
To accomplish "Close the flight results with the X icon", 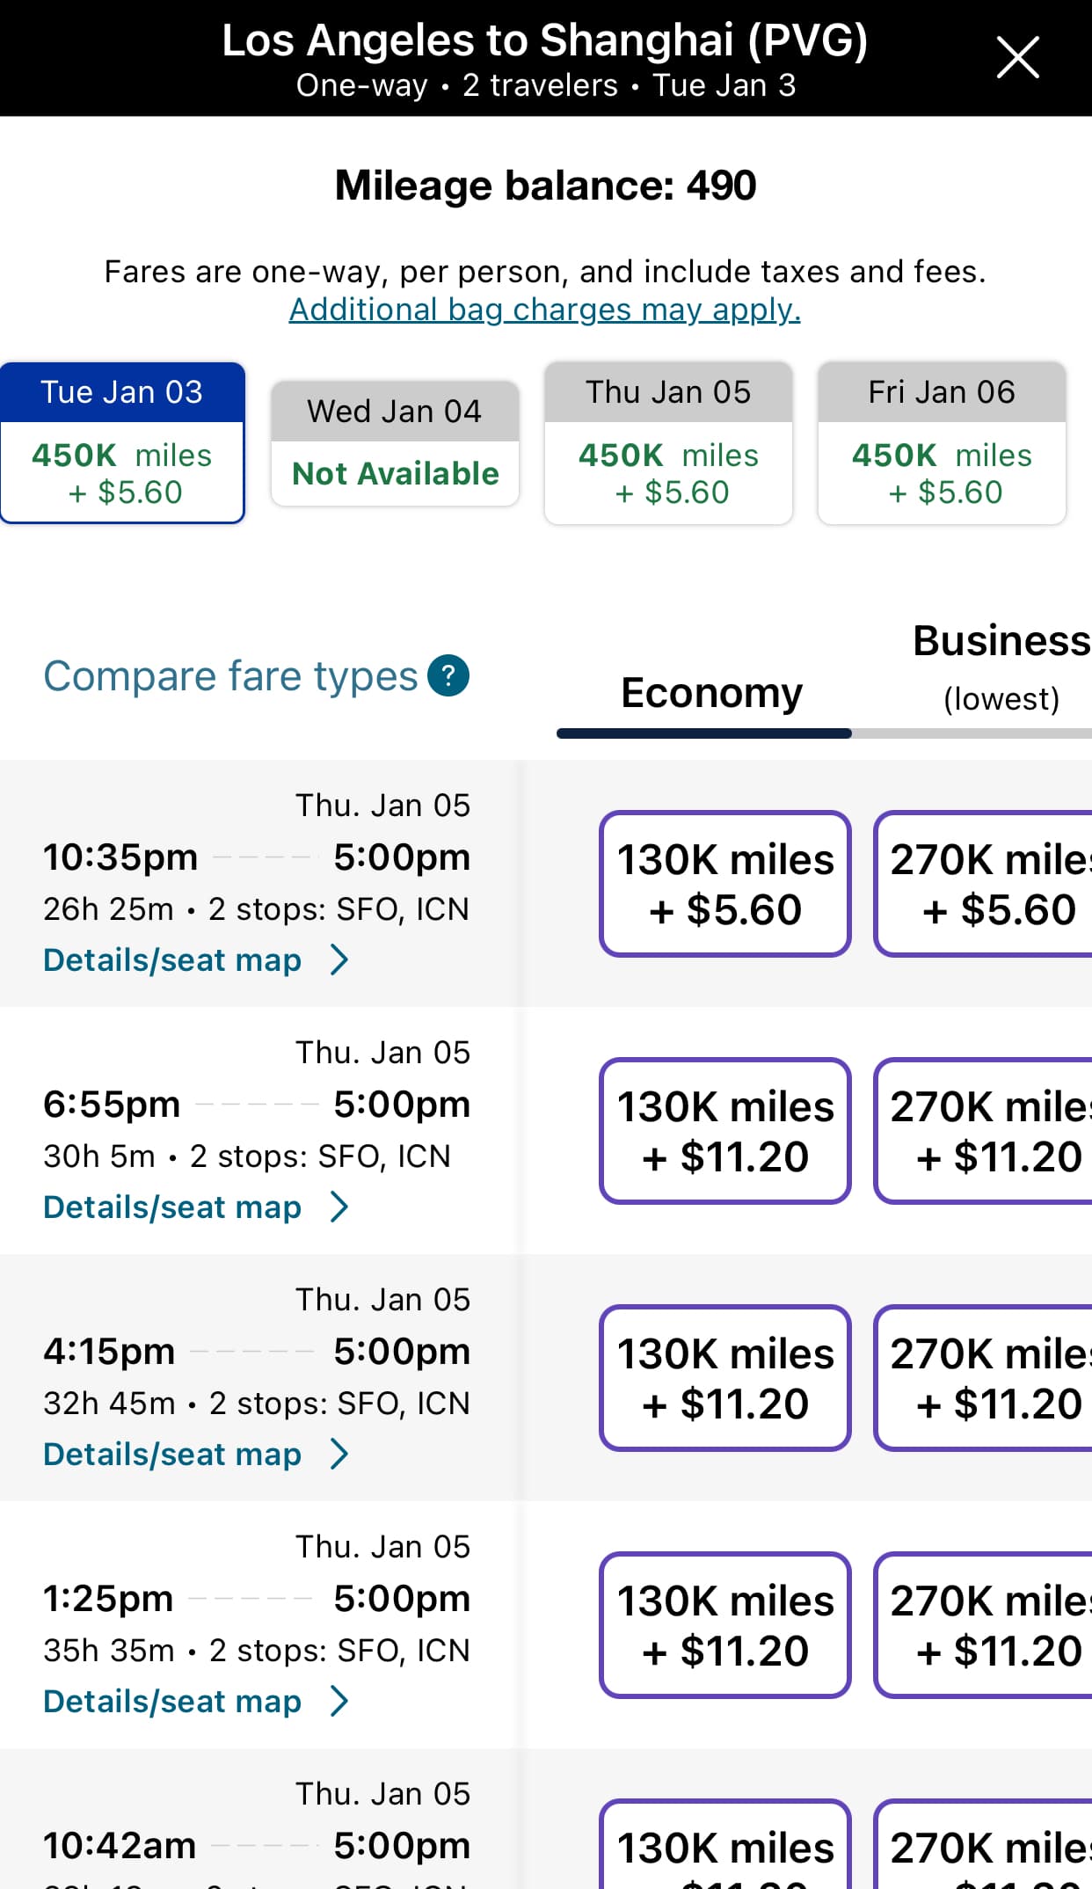I will tap(1017, 58).
